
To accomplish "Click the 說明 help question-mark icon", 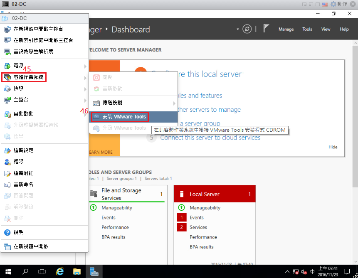I will (x=7, y=232).
